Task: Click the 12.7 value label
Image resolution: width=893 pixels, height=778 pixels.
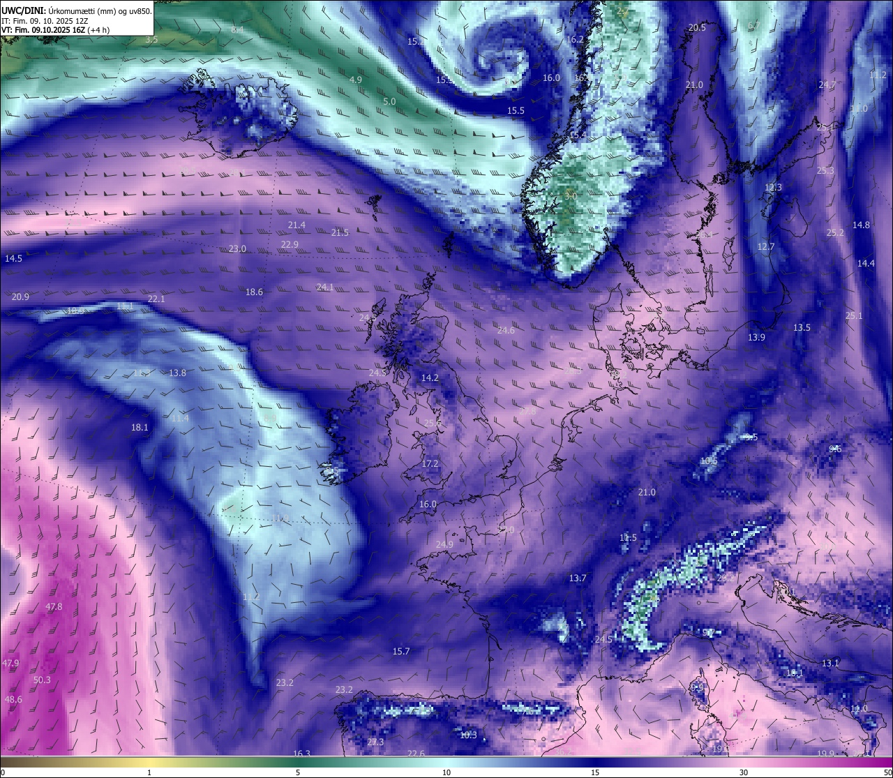Action: click(x=766, y=246)
